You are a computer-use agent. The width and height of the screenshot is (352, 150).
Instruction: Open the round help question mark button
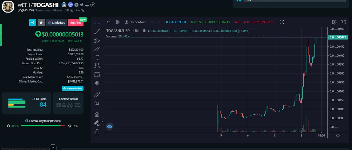tap(53, 147)
